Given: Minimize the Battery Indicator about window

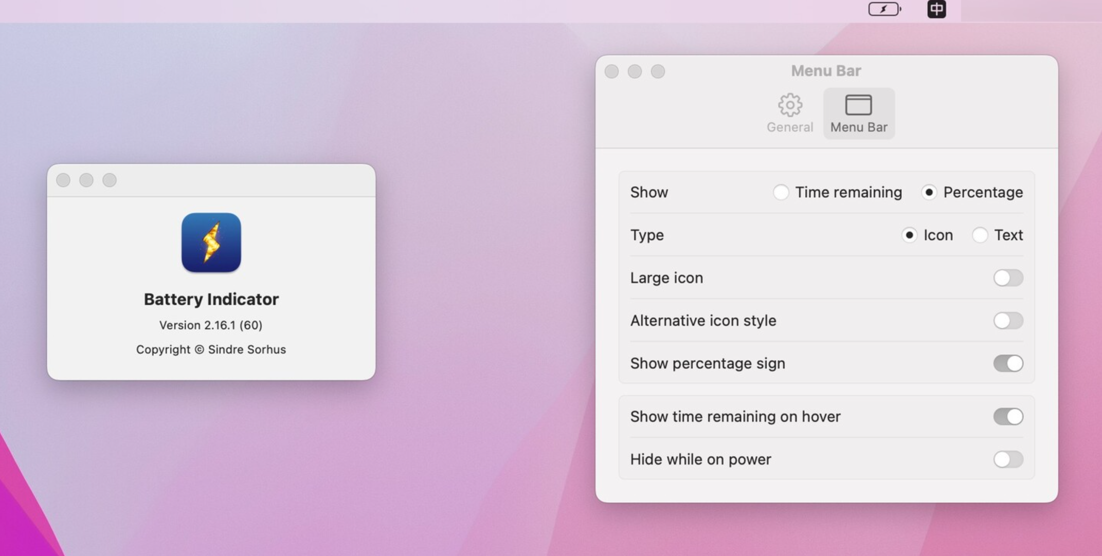Looking at the screenshot, I should tap(86, 180).
